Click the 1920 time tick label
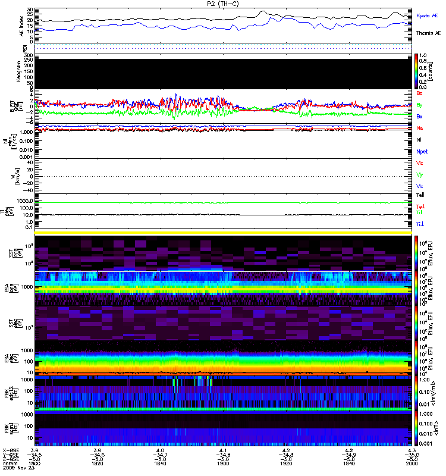The image size is (446, 476). (x=286, y=464)
